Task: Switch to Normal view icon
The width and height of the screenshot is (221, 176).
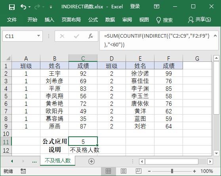Action: [x=108, y=171]
